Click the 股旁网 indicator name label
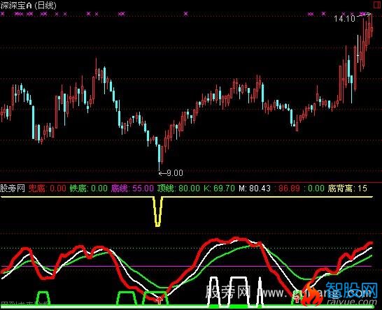The height and width of the screenshot is (310, 382). point(13,189)
